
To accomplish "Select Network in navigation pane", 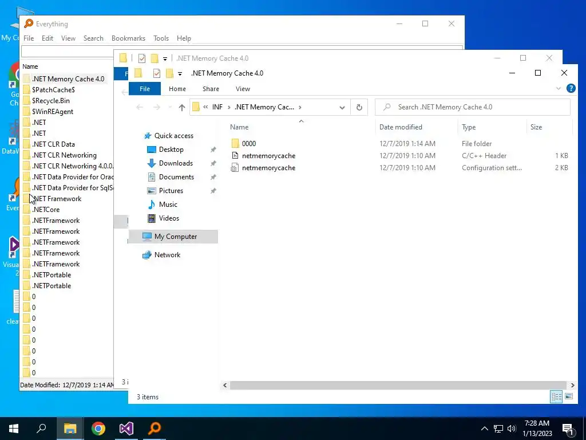I will coord(167,255).
